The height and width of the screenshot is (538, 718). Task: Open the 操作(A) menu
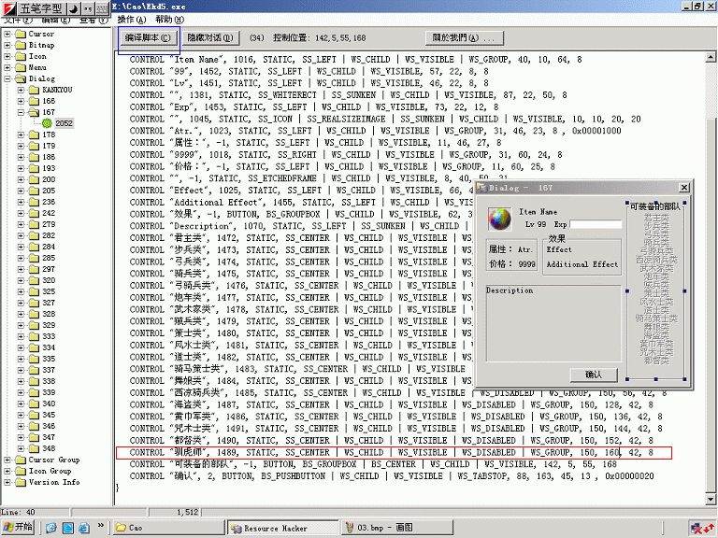(x=131, y=19)
